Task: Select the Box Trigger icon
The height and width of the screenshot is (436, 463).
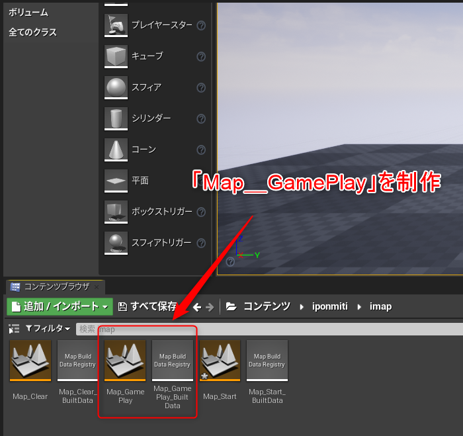Action: point(116,212)
